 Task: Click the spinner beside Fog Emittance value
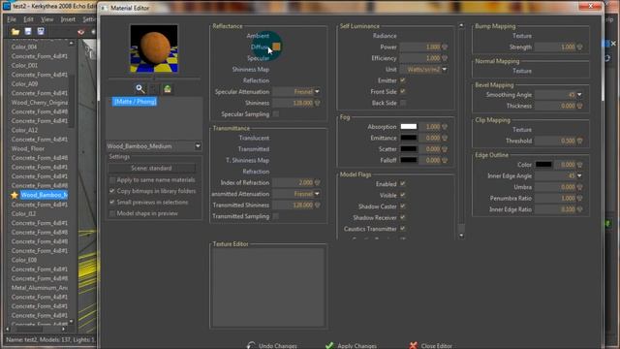pos(445,138)
